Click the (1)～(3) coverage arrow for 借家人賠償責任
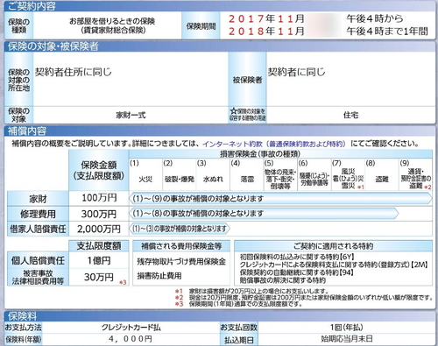This screenshot has height=346, width=438. click(x=180, y=229)
